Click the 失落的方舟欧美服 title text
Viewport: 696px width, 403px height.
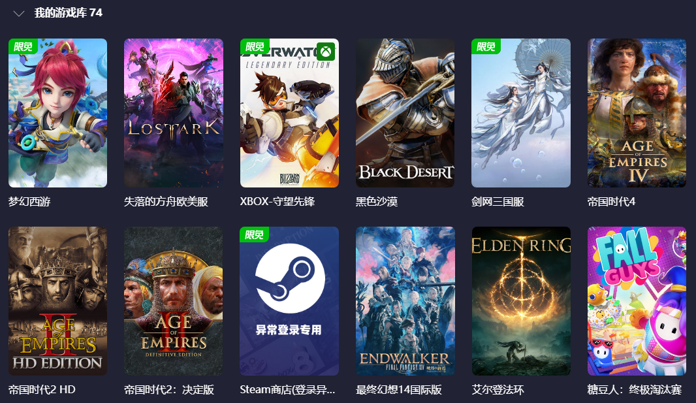[166, 201]
